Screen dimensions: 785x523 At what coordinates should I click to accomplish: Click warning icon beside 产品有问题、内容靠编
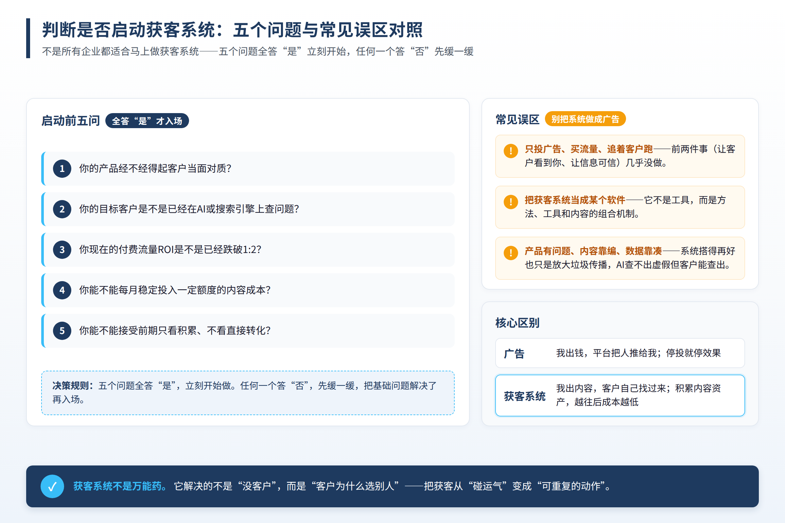[x=511, y=253]
